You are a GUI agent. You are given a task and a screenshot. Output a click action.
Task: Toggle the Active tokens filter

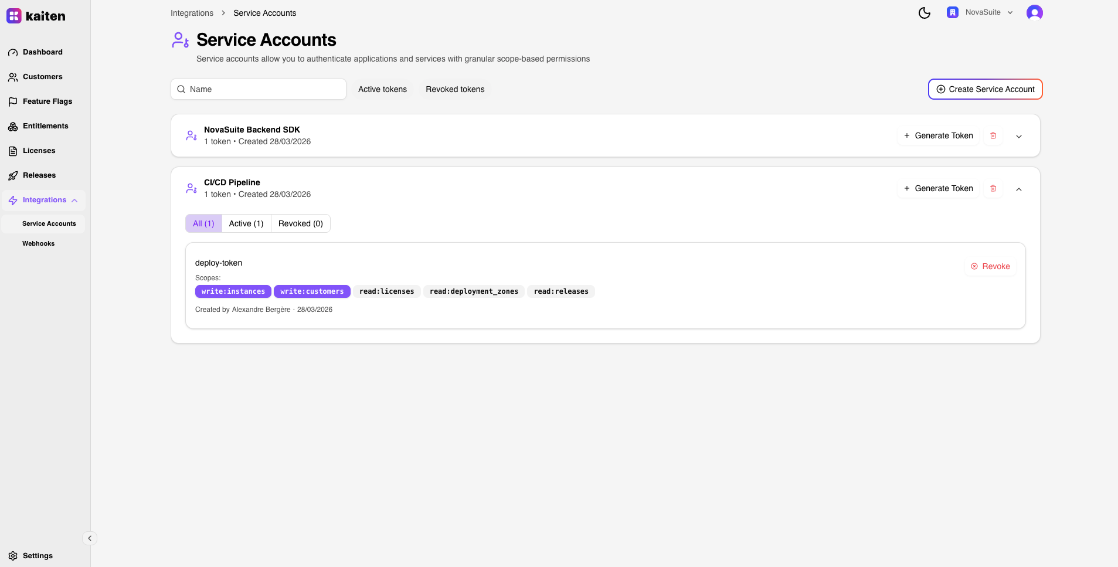[x=382, y=89]
